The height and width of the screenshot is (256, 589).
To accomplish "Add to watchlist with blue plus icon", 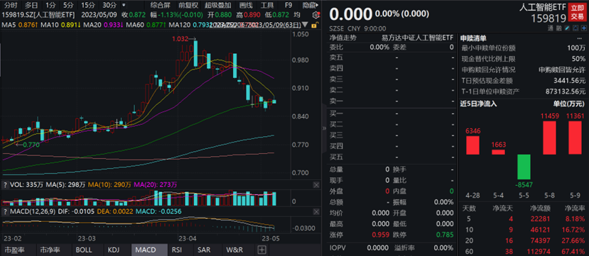I will click(x=584, y=28).
